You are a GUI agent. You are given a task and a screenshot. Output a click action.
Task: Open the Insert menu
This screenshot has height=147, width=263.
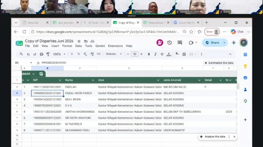coord(55,46)
